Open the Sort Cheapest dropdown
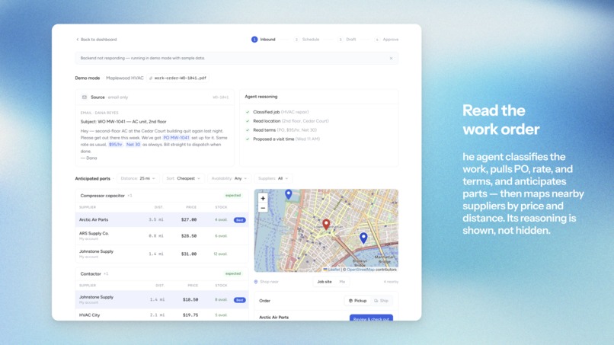Screen dimensions: 614x345 pyautogui.click(x=184, y=178)
